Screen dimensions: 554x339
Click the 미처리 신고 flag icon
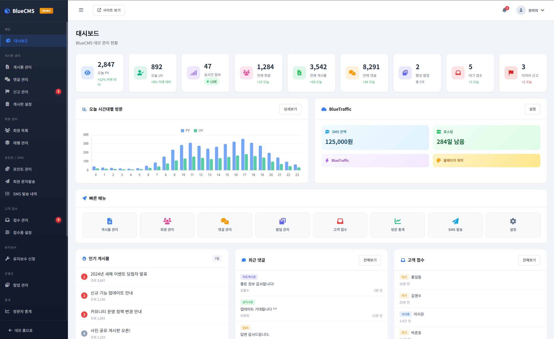pyautogui.click(x=511, y=73)
